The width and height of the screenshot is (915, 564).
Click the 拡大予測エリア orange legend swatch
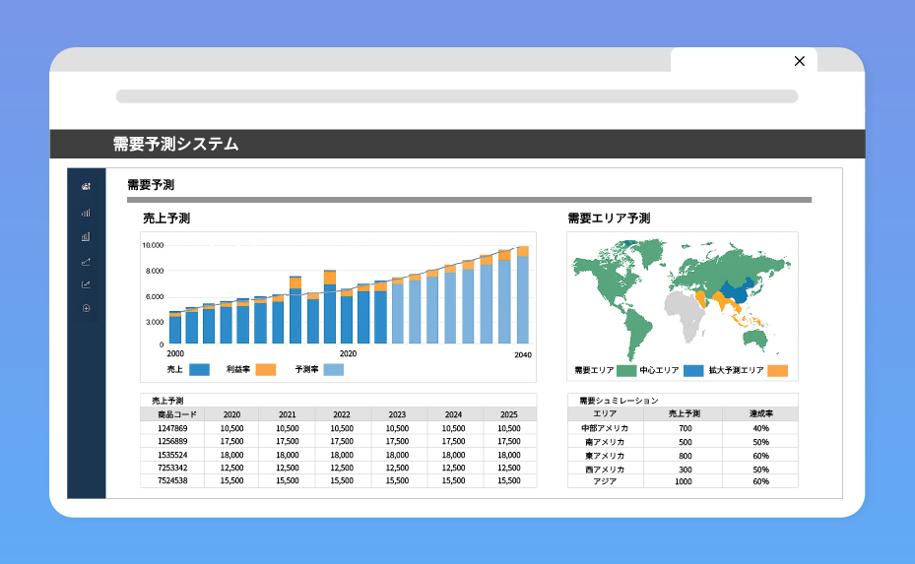(x=778, y=371)
